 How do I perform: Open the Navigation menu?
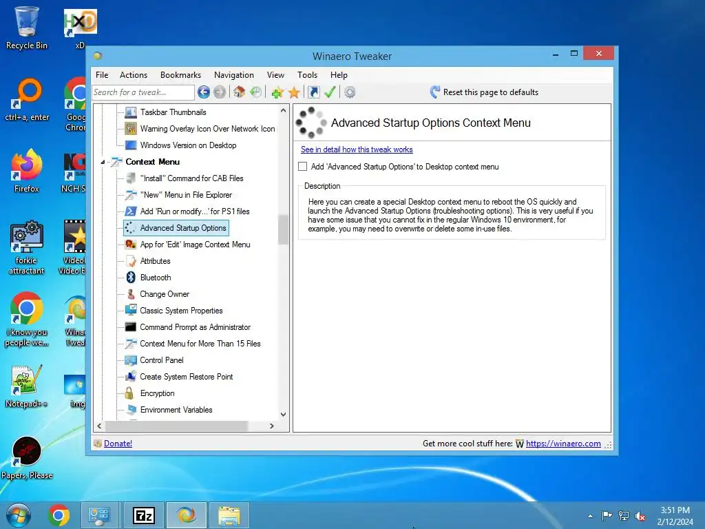[234, 75]
